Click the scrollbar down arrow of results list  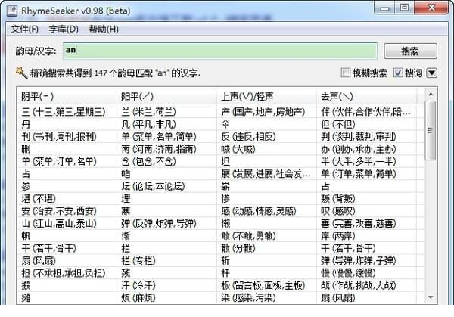point(431,297)
